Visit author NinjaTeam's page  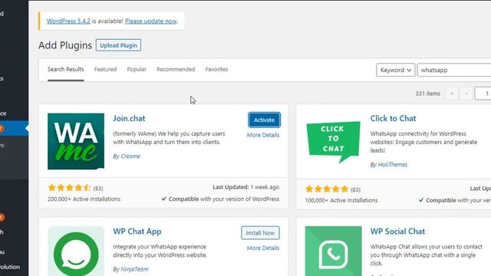click(134, 269)
